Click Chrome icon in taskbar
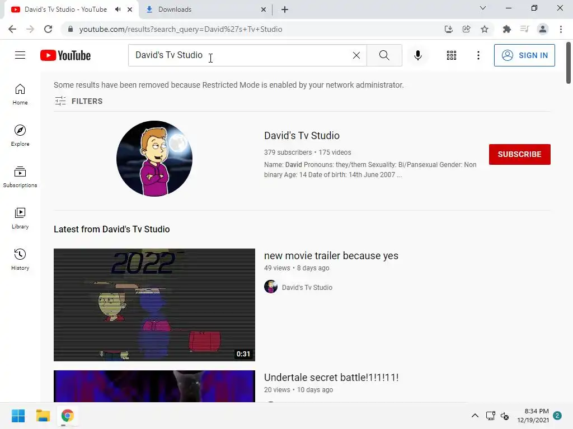This screenshot has height=429, width=573. tap(67, 416)
